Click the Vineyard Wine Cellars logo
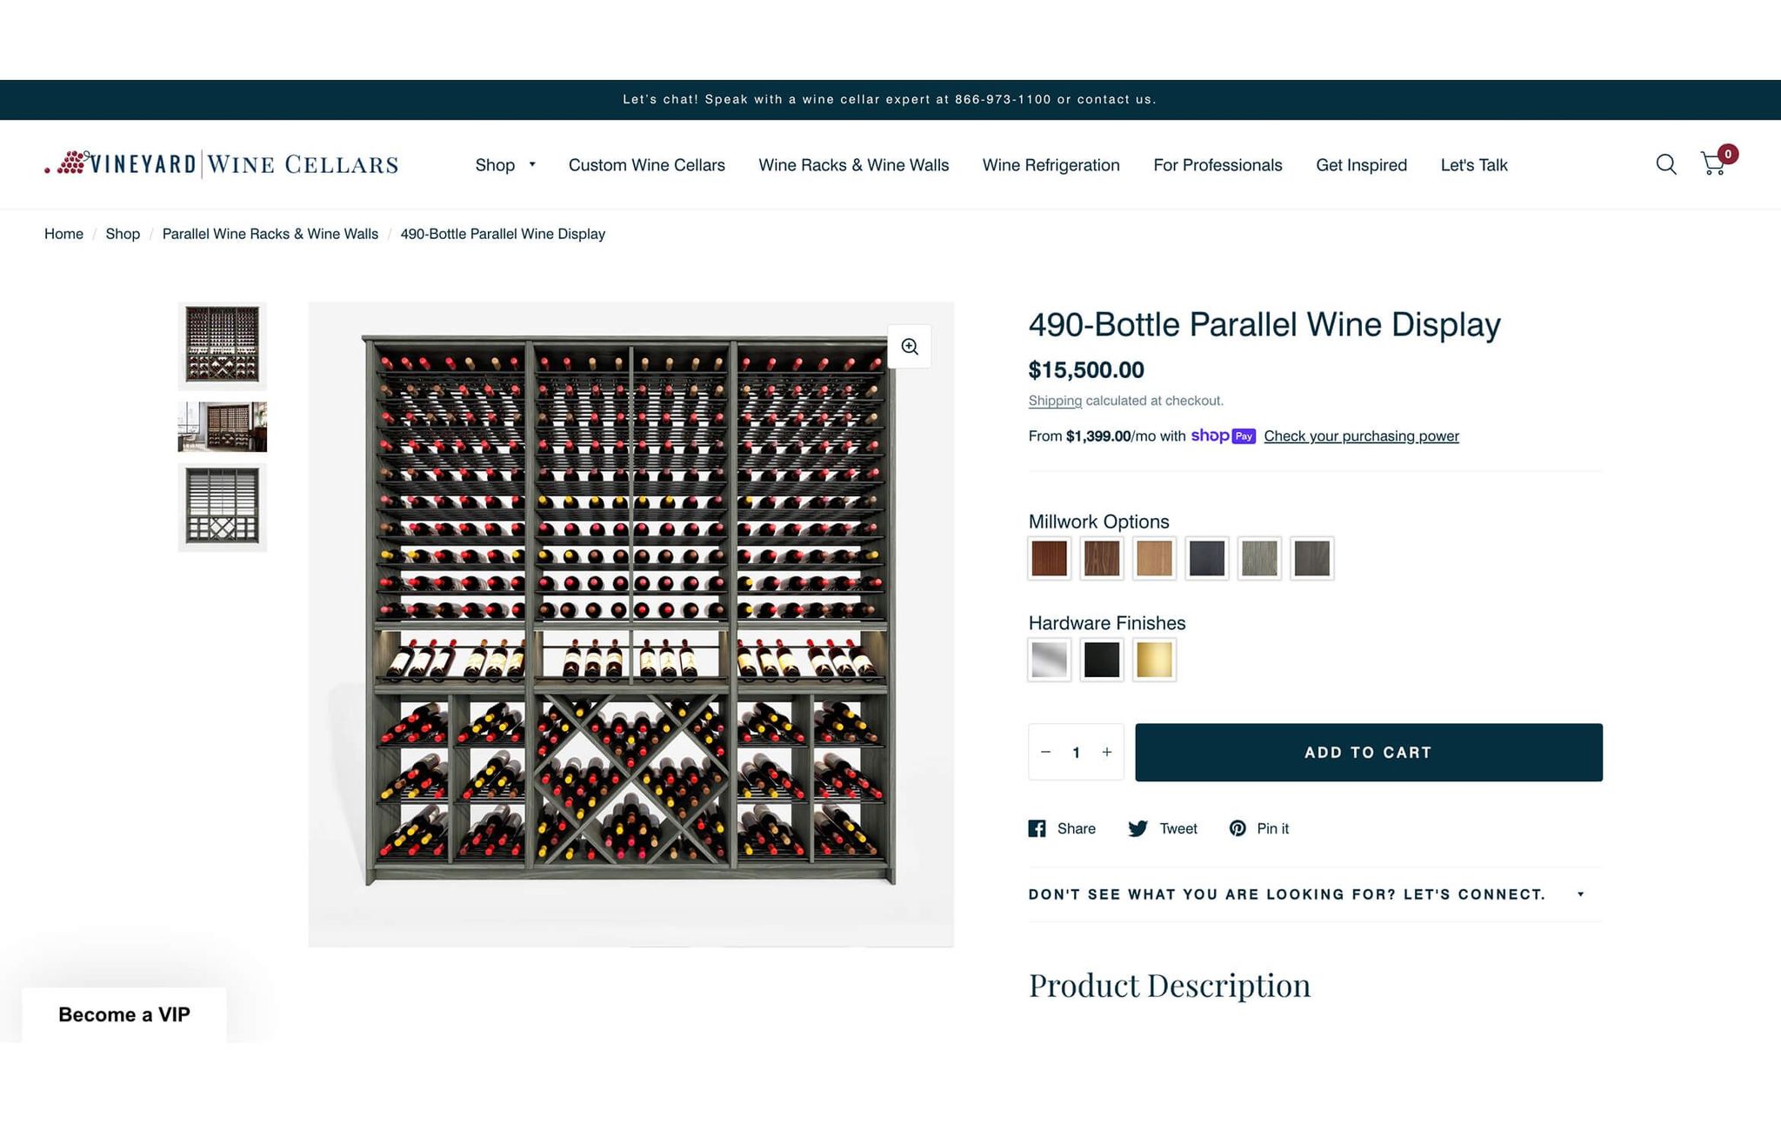This screenshot has height=1123, width=1781. pyautogui.click(x=222, y=163)
